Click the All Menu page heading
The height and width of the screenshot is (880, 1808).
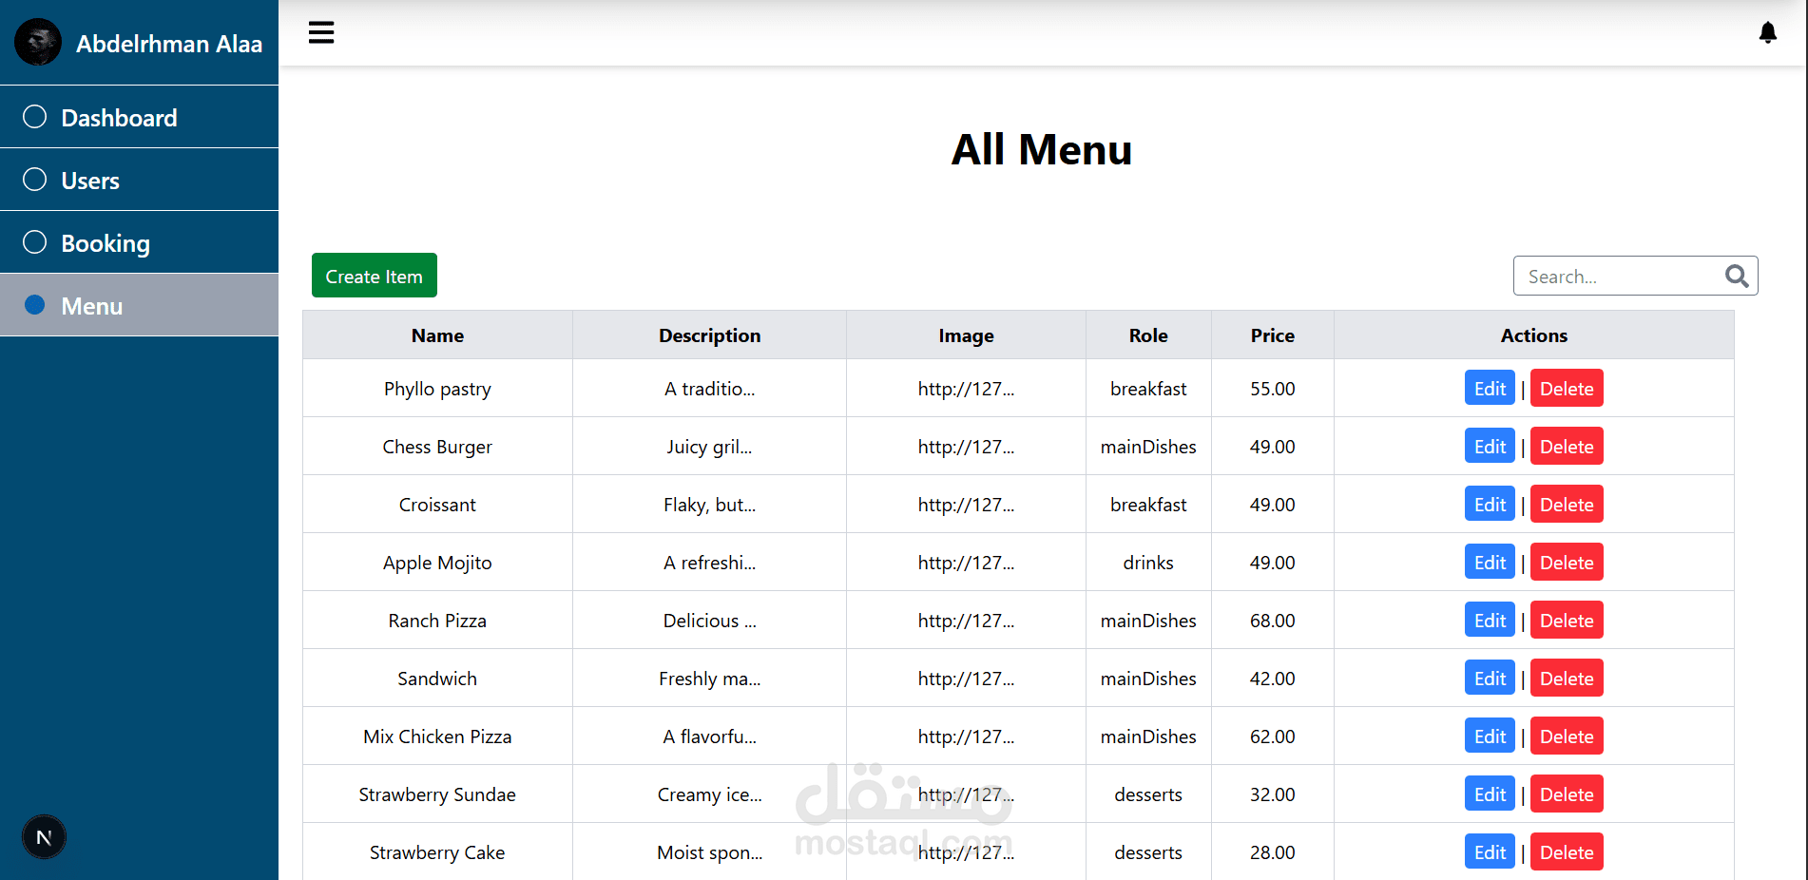click(x=1042, y=149)
